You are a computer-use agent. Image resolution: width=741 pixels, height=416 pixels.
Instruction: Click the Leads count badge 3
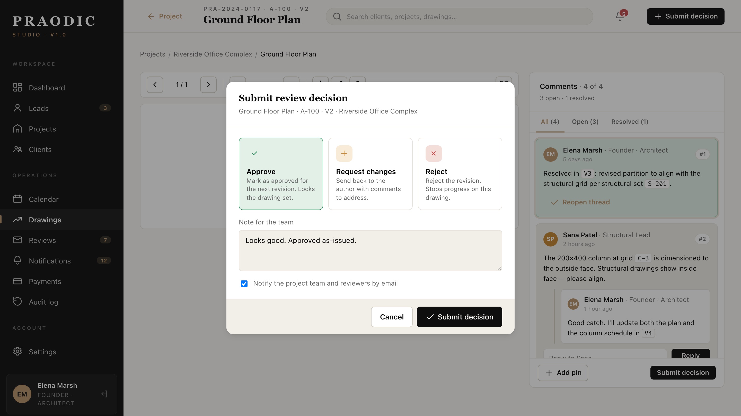(105, 108)
